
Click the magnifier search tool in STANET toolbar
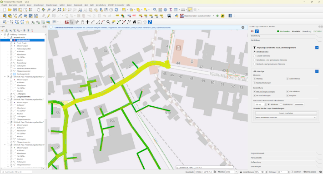pos(108,22)
